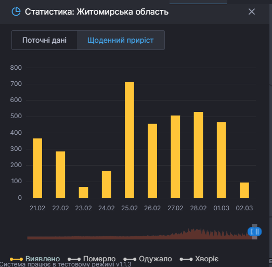This screenshot has width=272, height=267.
Task: Click the blue range slider handle
Action: [x=254, y=232]
